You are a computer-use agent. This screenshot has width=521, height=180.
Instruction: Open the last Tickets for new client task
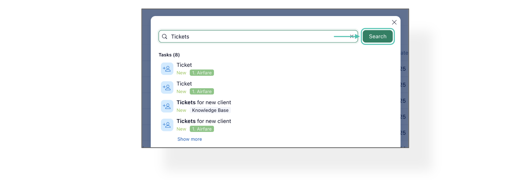click(x=203, y=121)
